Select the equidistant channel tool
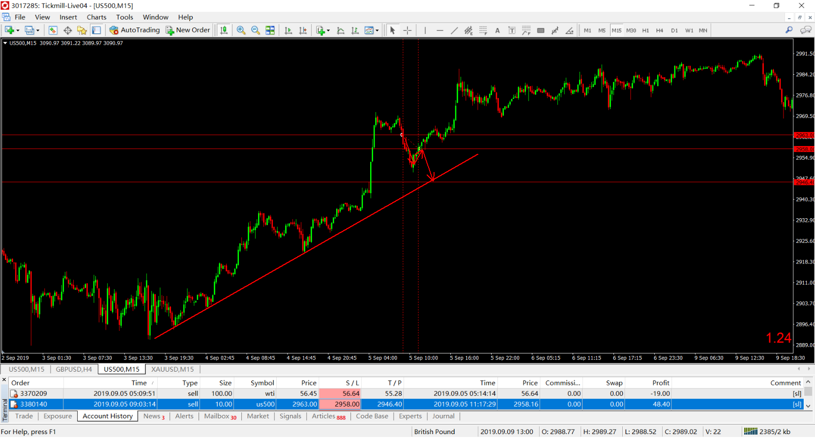 [x=468, y=30]
